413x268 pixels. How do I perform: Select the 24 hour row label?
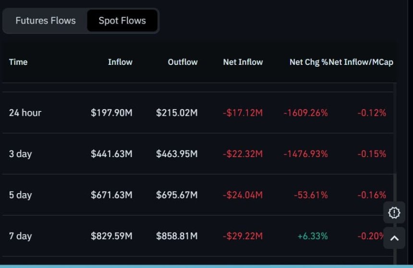[25, 113]
